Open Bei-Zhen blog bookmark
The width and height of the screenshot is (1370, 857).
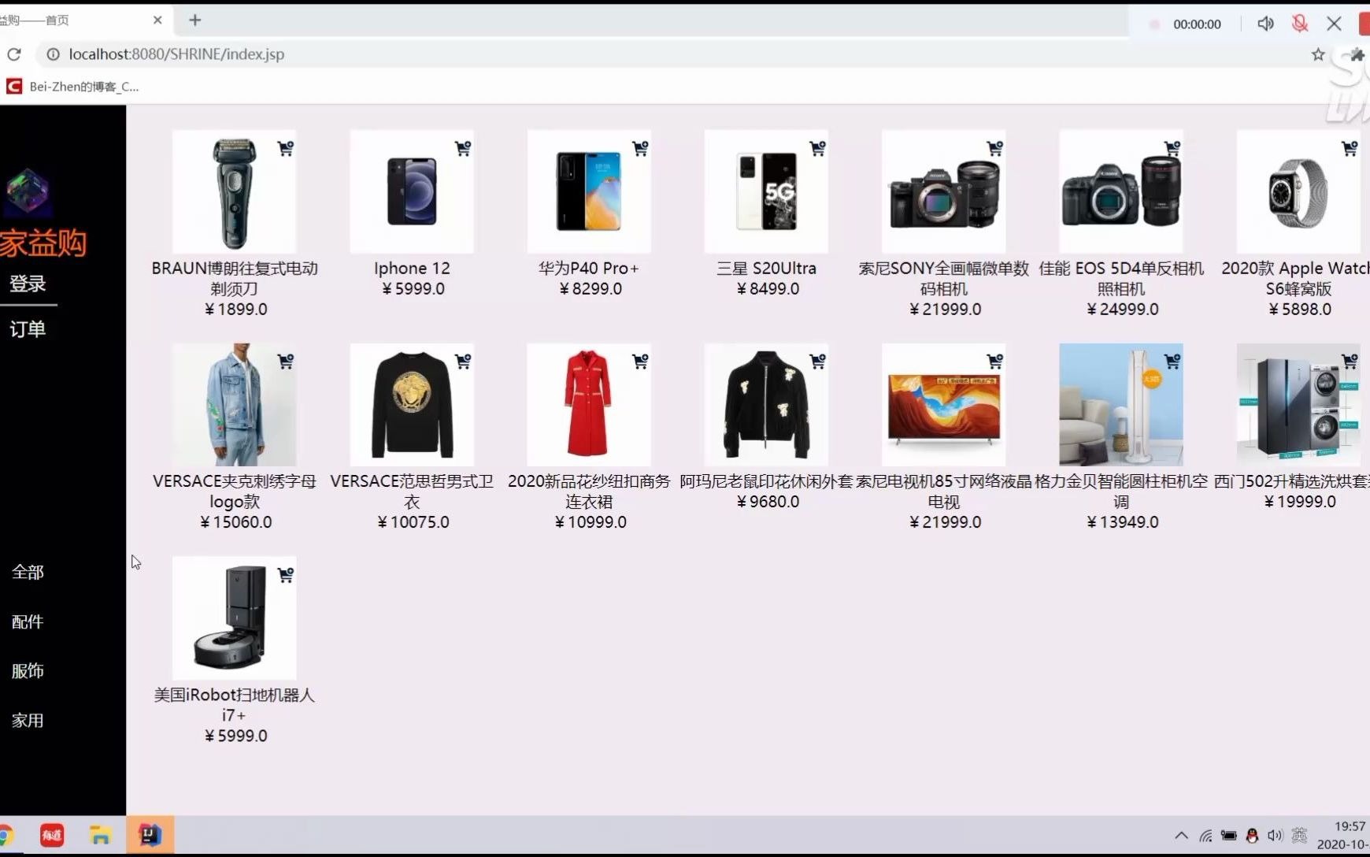pos(72,87)
